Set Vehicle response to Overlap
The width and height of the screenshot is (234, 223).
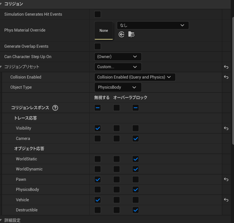tap(116, 200)
